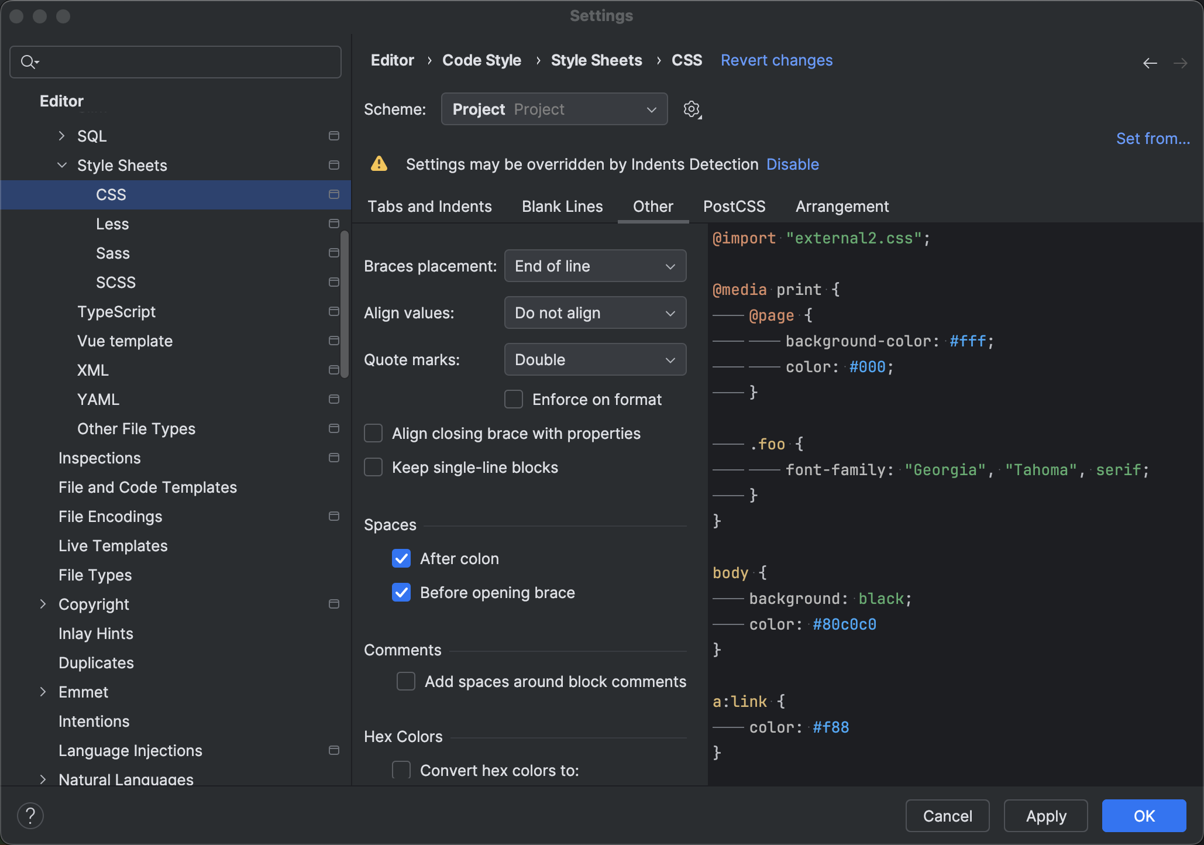This screenshot has width=1204, height=845.
Task: Click project-level icon beside Less
Action: [334, 224]
